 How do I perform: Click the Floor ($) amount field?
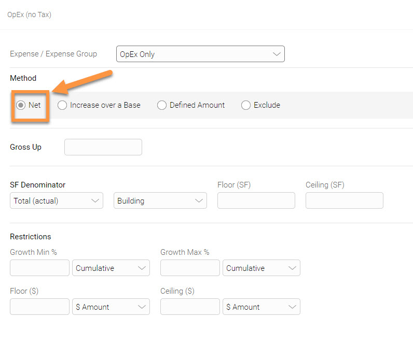click(39, 307)
